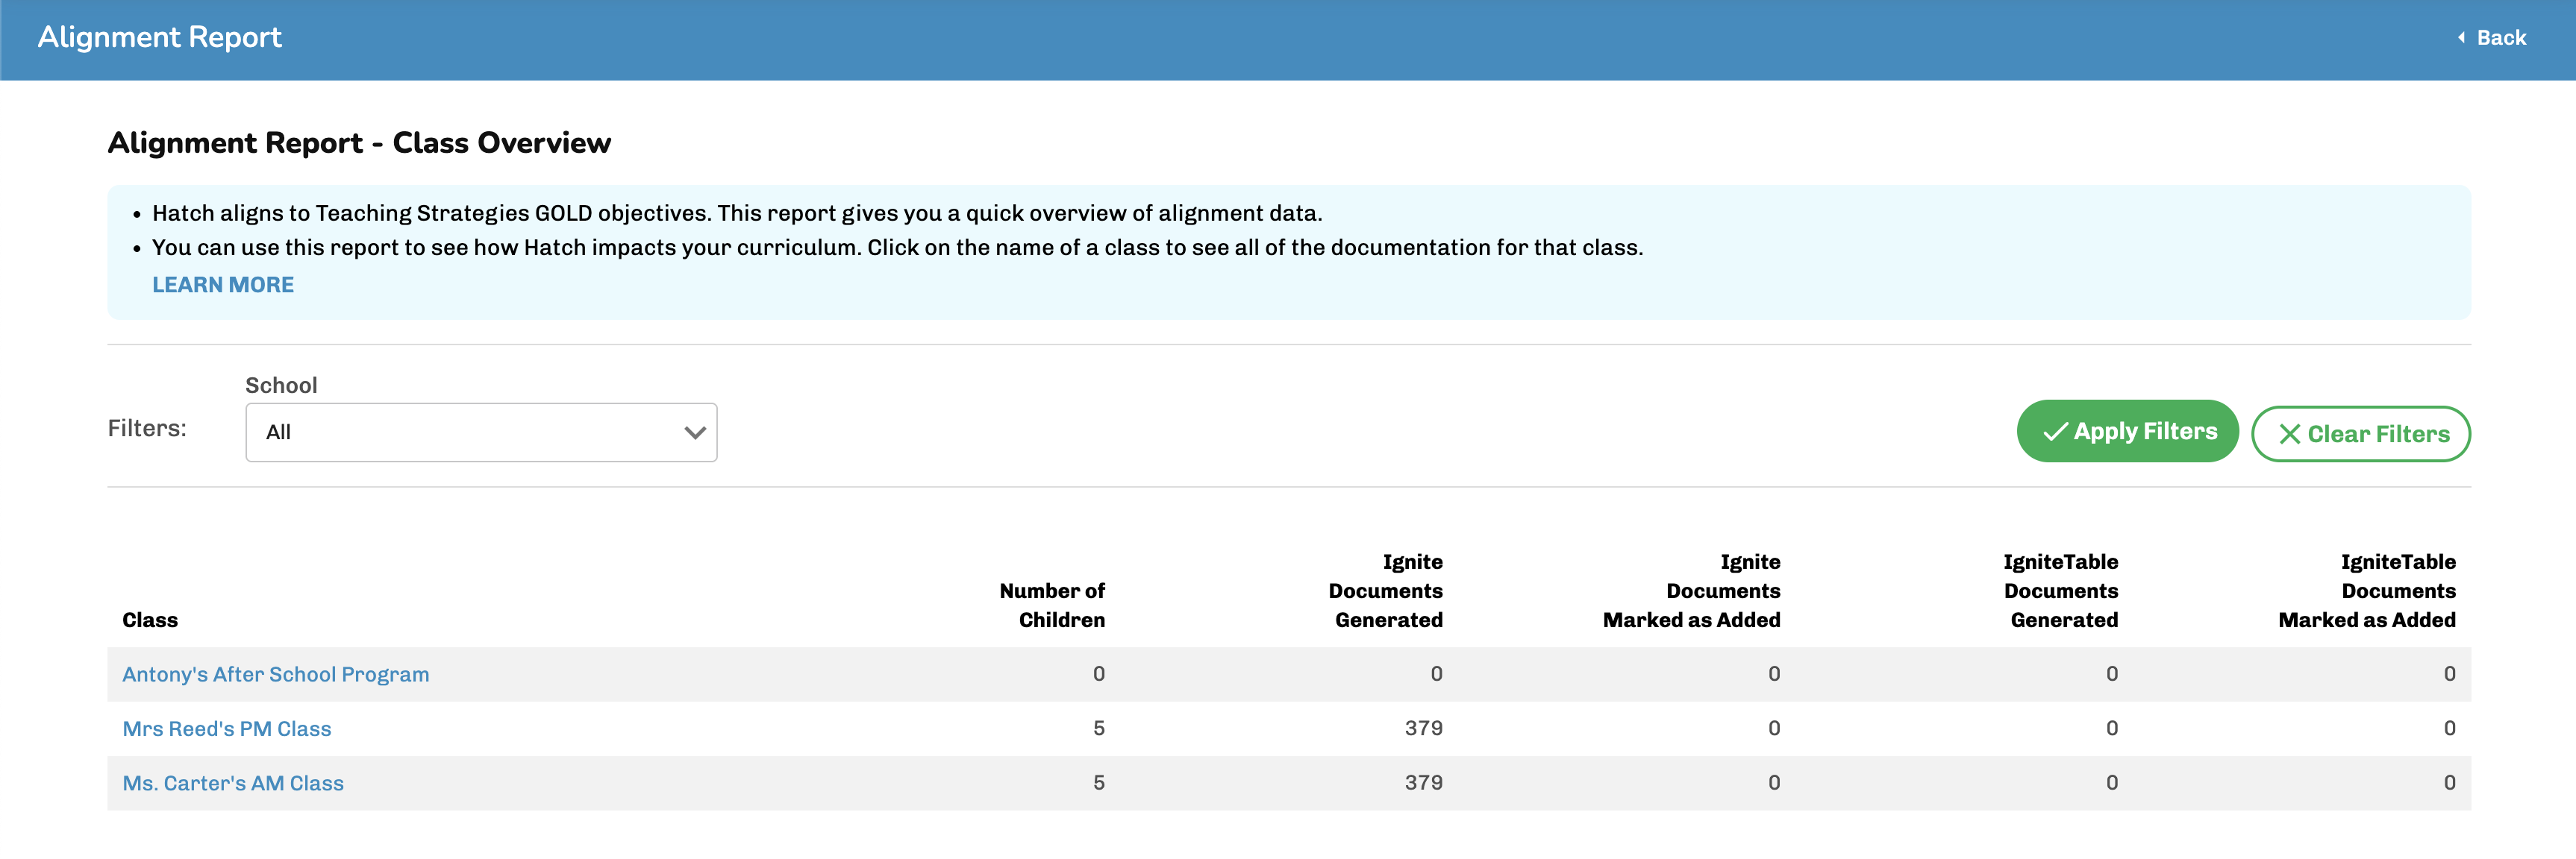Click the back arrow caret icon
The image size is (2576, 859).
[x=2461, y=38]
